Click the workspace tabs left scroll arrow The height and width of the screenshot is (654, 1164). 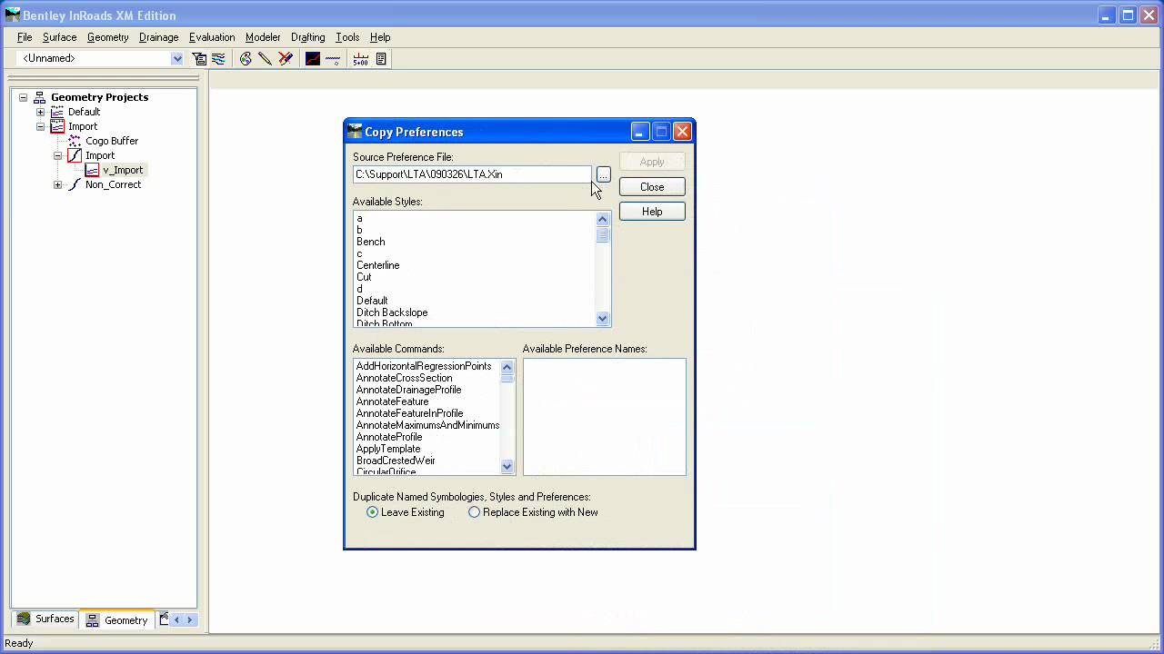[177, 619]
